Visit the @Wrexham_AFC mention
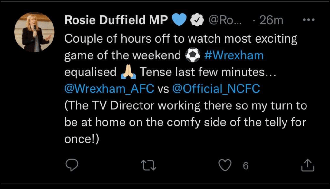 coord(110,89)
